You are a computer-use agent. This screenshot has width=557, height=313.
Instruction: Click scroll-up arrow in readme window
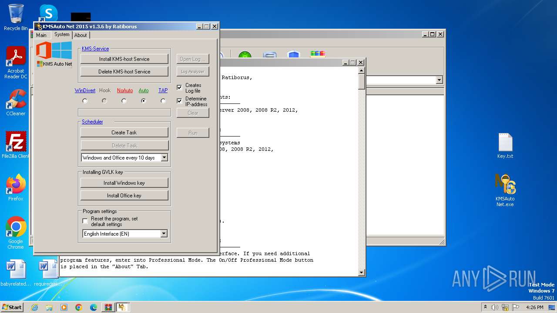(361, 70)
